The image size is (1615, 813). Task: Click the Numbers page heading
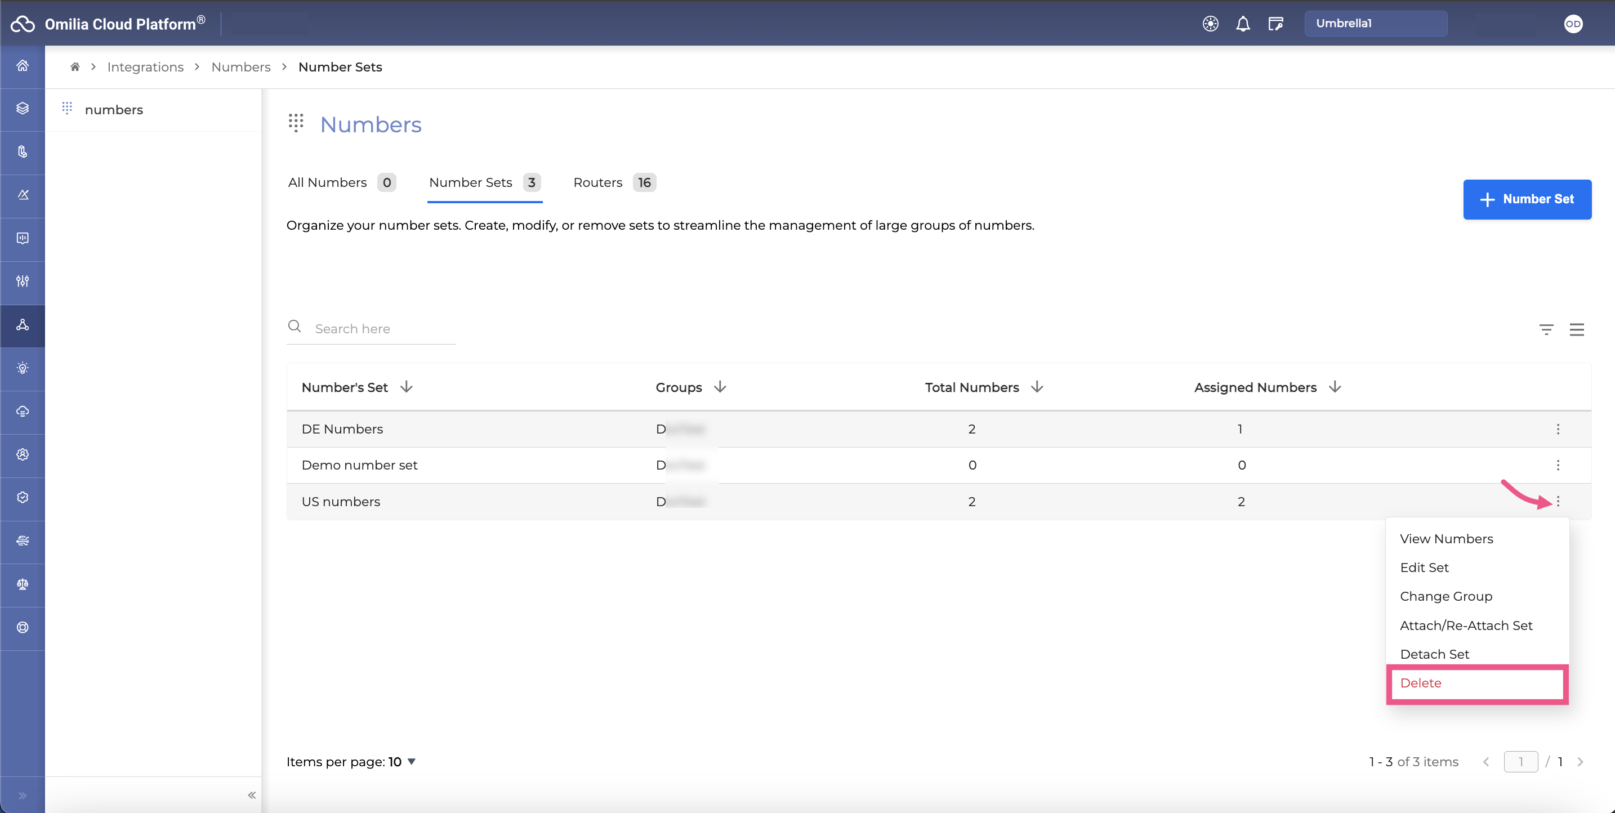coord(371,124)
